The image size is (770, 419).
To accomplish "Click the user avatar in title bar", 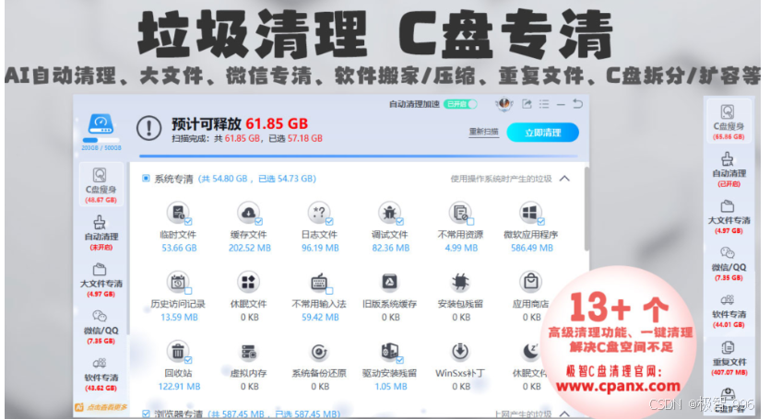I will 503,104.
